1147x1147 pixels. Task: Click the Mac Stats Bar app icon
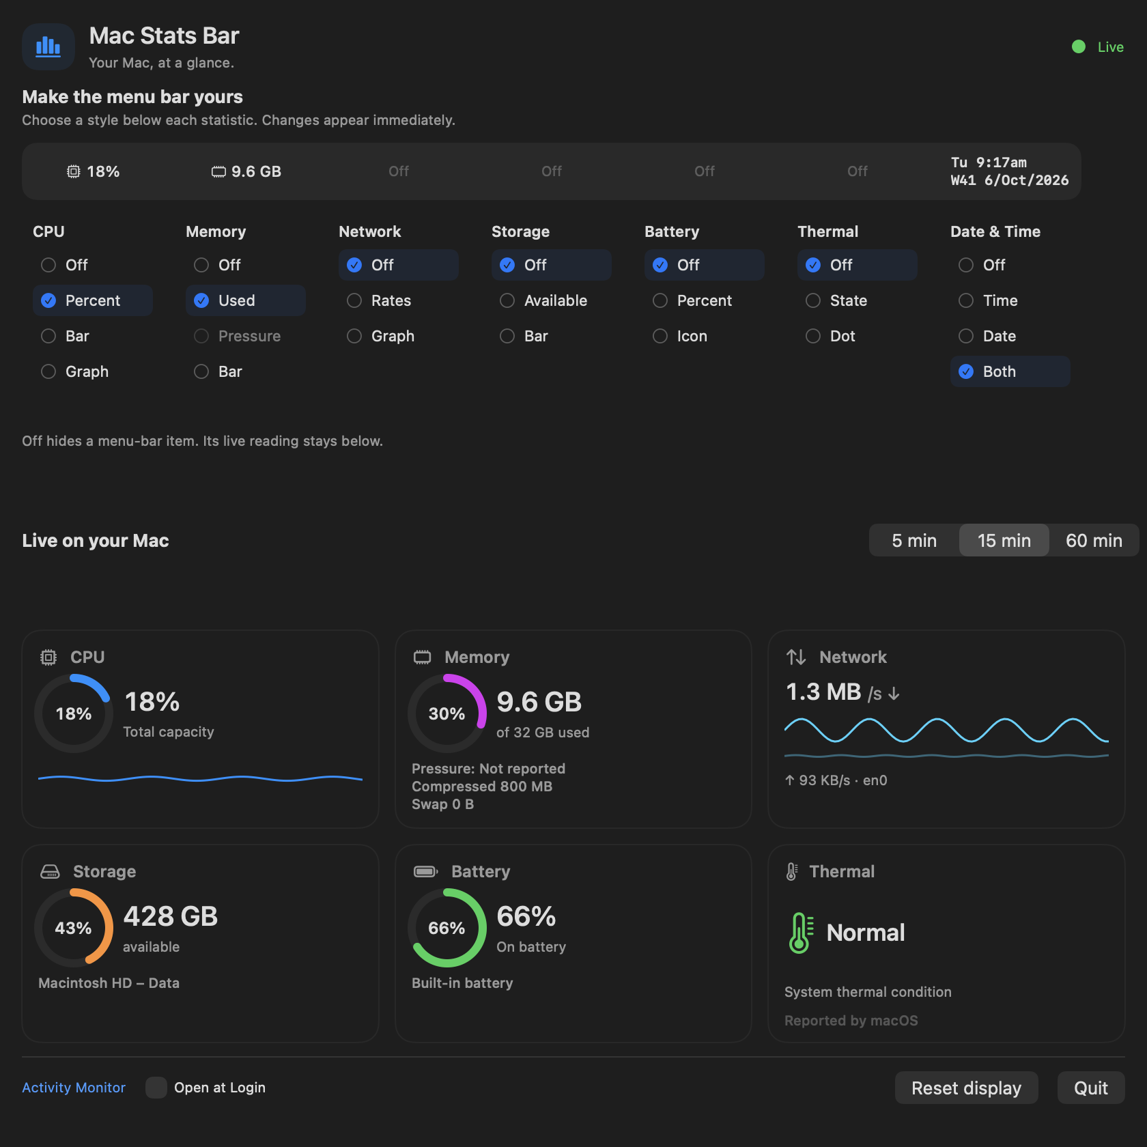pos(48,47)
